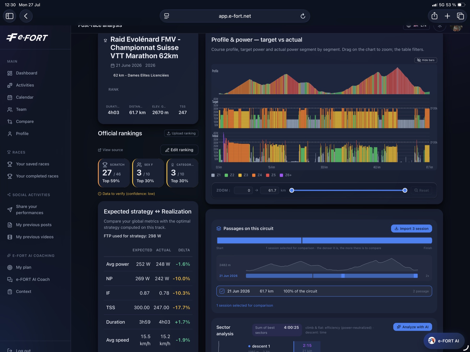Click the zoom end km field showing 61.7
The image size is (470, 352).
pyautogui.click(x=270, y=190)
